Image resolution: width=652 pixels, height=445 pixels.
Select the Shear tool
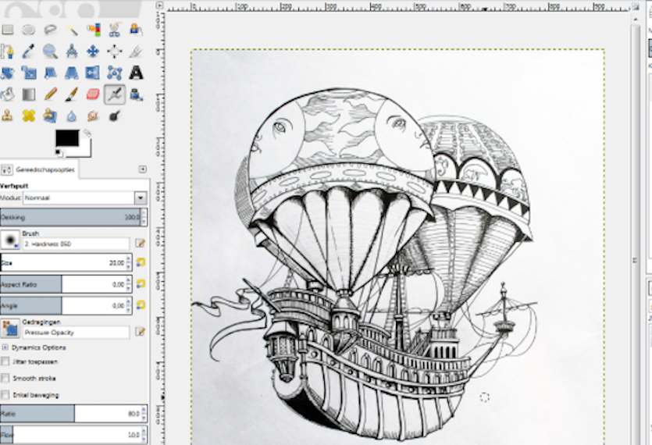tap(50, 73)
